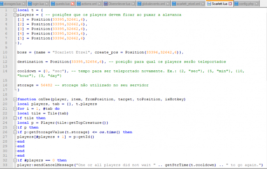Viewport: 267px width, 169px height.
Task: Click 'os.time()' on line 26
Action: (110, 132)
